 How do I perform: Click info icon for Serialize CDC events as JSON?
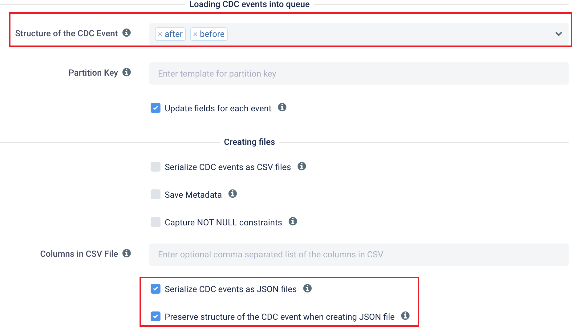pyautogui.click(x=307, y=288)
